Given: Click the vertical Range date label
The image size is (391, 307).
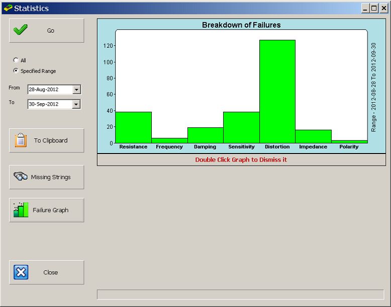Looking at the screenshot, I should coord(373,87).
